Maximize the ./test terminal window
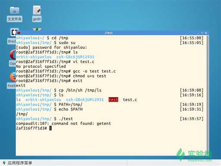The width and height of the screenshot is (221, 166). [x=202, y=33]
